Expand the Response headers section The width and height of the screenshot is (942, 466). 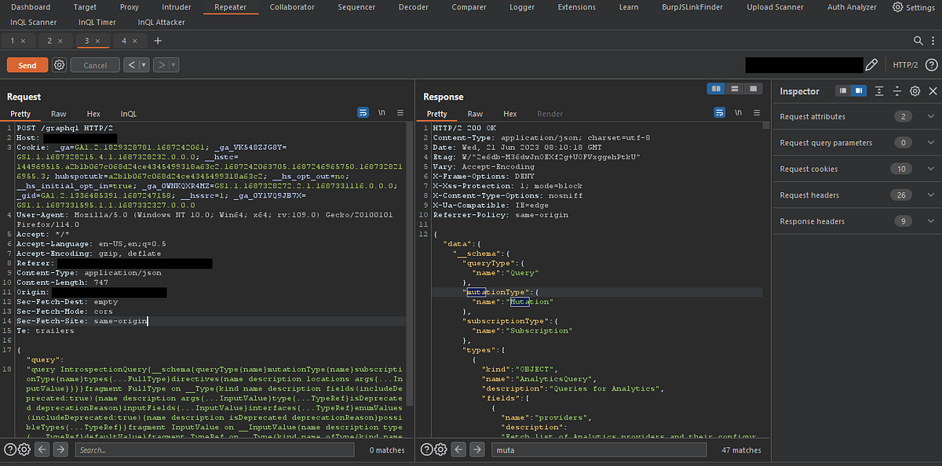pyautogui.click(x=931, y=221)
